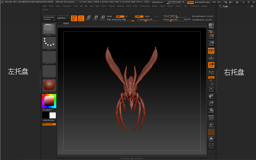Screen dimensions: 256x160
Task: Select the black secondary color swatch
Action: (x=46, y=115)
